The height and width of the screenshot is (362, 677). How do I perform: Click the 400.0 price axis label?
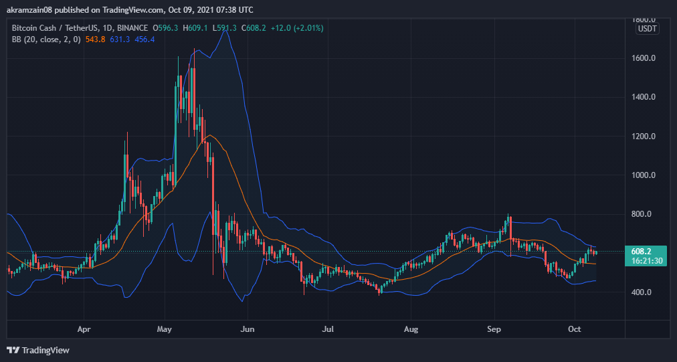click(x=641, y=292)
